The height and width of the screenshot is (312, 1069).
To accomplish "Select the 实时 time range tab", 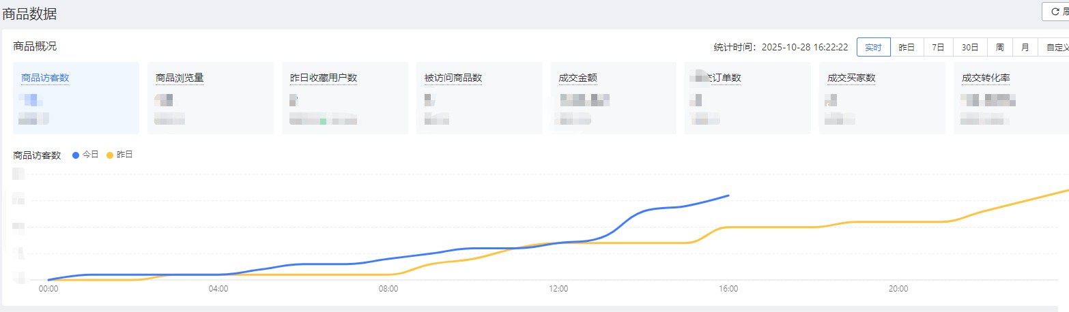I will pyautogui.click(x=873, y=47).
